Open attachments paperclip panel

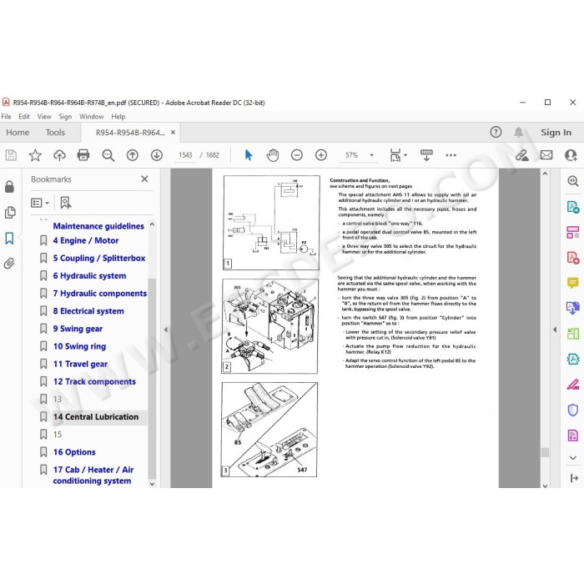[x=9, y=264]
